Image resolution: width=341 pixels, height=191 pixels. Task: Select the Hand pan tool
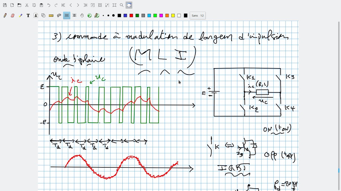click(x=82, y=16)
